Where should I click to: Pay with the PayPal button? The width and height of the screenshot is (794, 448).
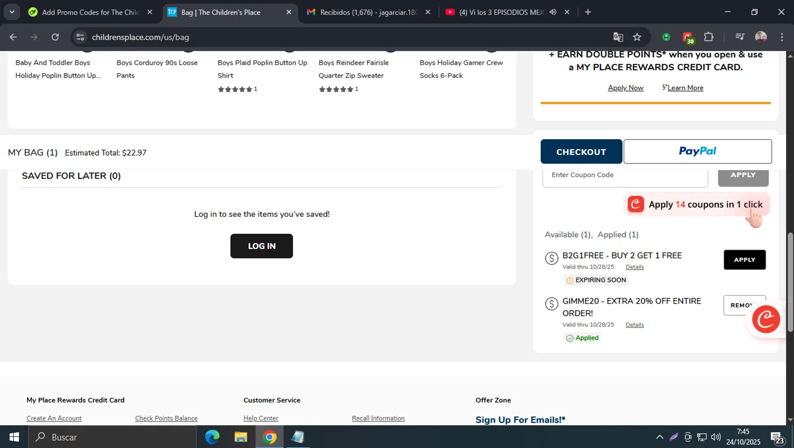697,151
